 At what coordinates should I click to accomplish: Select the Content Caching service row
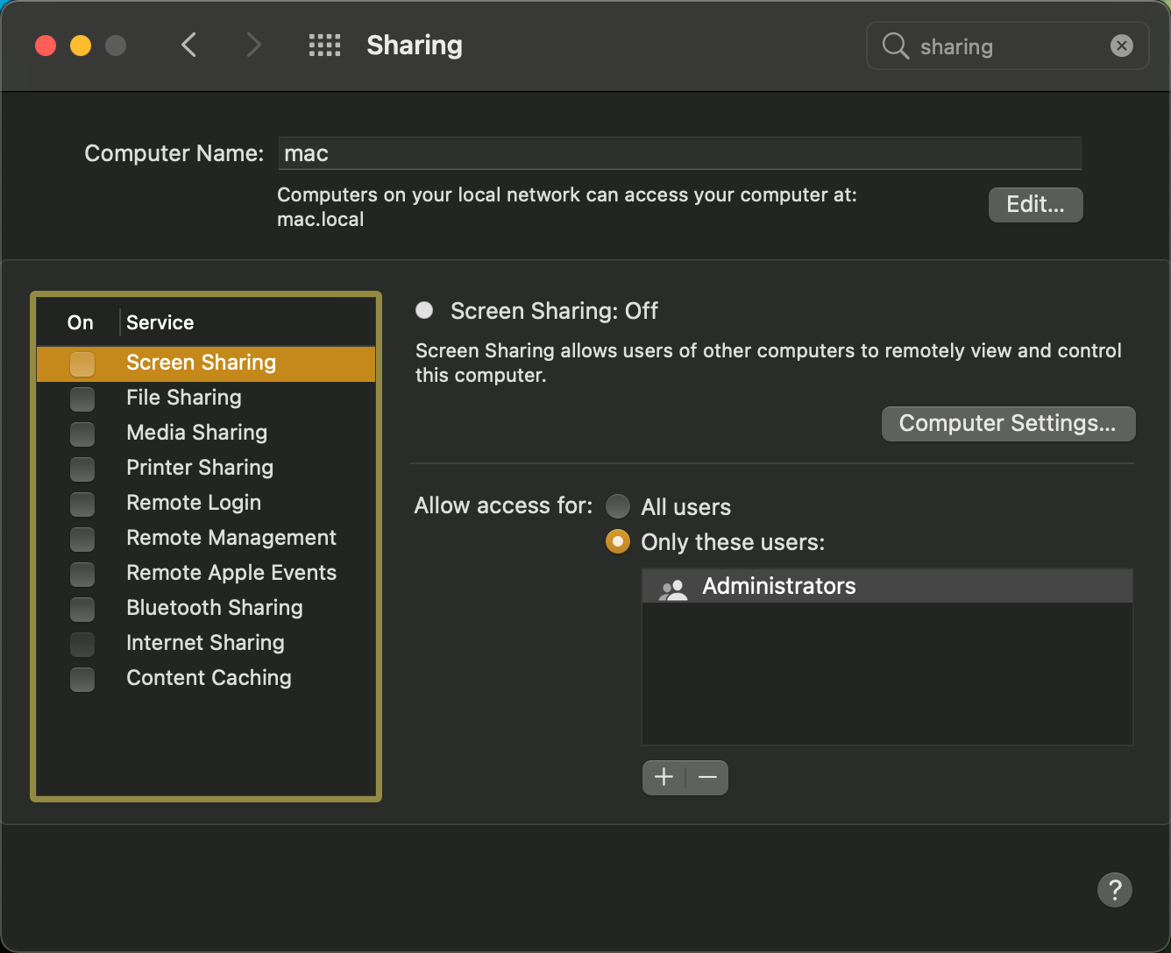(206, 679)
